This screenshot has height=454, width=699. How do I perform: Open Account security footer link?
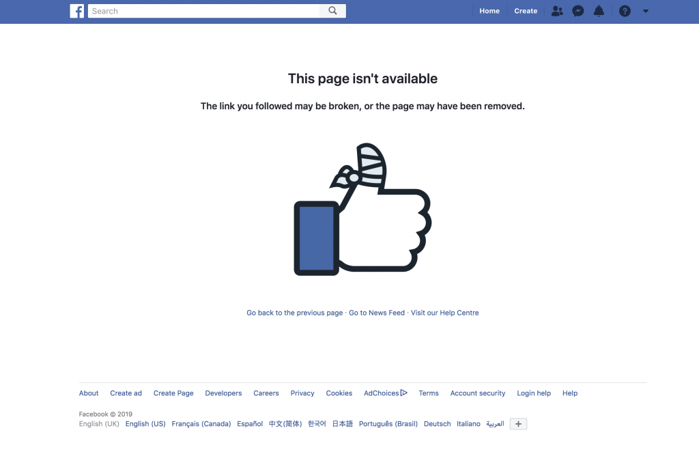(477, 393)
